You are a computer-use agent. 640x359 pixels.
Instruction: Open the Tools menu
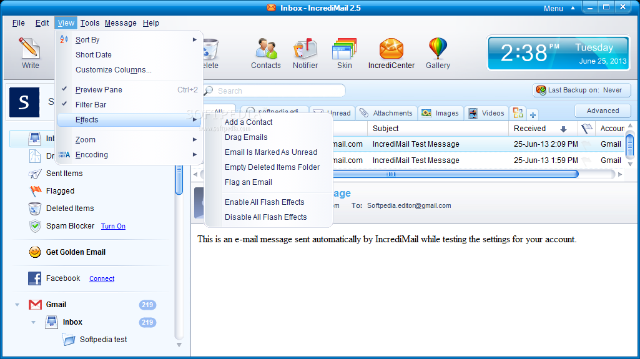pos(90,23)
